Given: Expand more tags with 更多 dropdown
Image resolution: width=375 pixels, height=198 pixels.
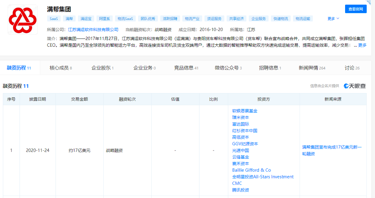Looking at the screenshot, I should point(333,19).
